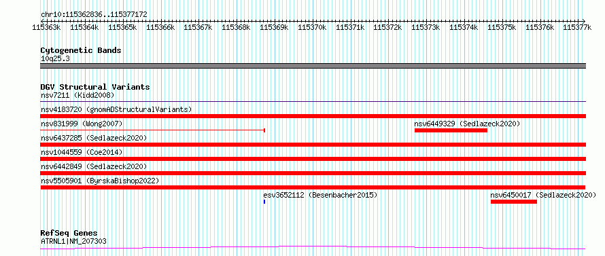
Task: Click the thin blue nsv7211 variant line
Action: [313, 102]
